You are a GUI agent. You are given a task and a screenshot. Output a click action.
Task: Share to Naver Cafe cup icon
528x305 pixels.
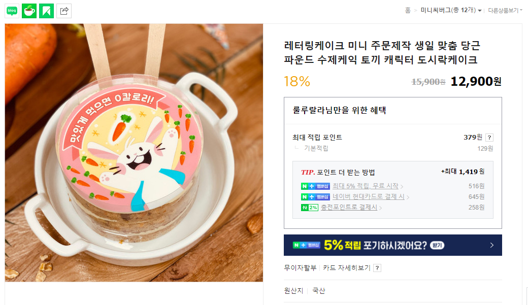[29, 11]
